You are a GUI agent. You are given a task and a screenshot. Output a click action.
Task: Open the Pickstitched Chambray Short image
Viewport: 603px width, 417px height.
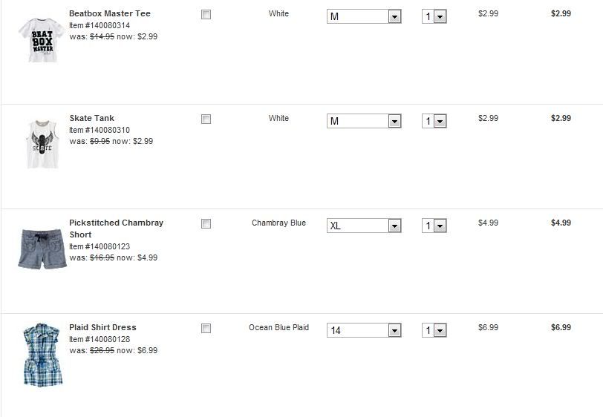(42, 248)
